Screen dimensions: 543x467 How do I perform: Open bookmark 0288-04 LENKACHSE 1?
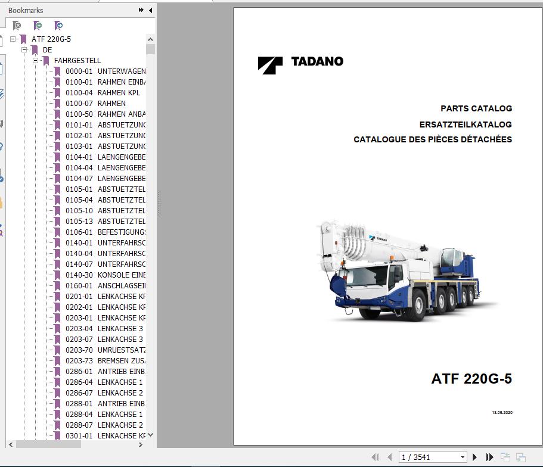click(x=104, y=415)
